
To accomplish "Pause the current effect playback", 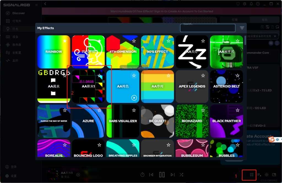I will (162, 174).
